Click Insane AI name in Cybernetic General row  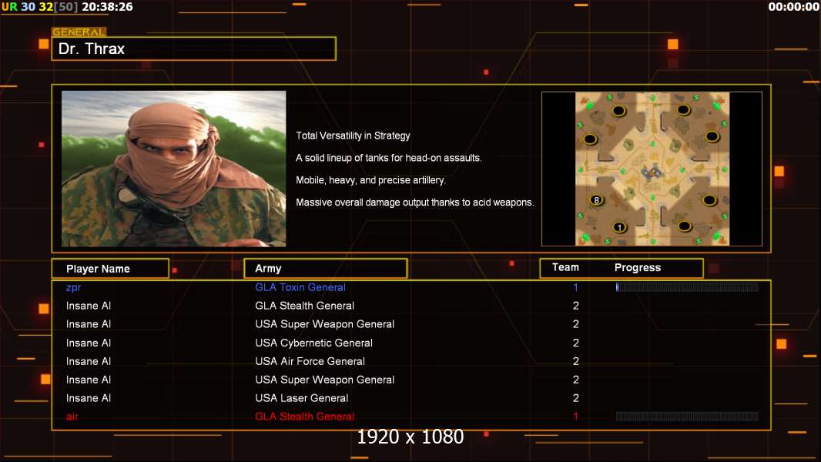point(89,343)
